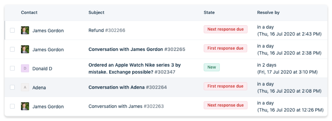
Task: Check the box for Adena's conversation
Action: point(12,88)
